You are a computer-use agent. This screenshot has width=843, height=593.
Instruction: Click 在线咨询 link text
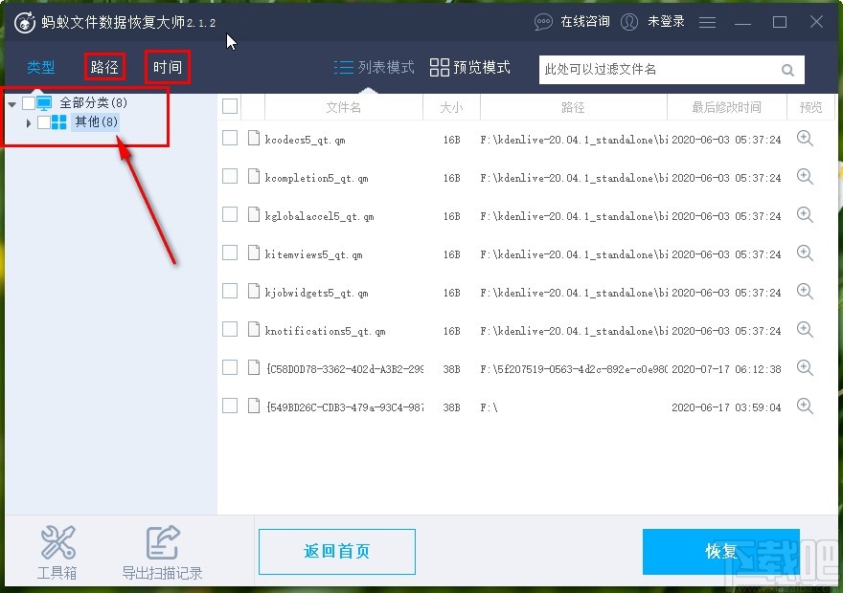coord(585,21)
